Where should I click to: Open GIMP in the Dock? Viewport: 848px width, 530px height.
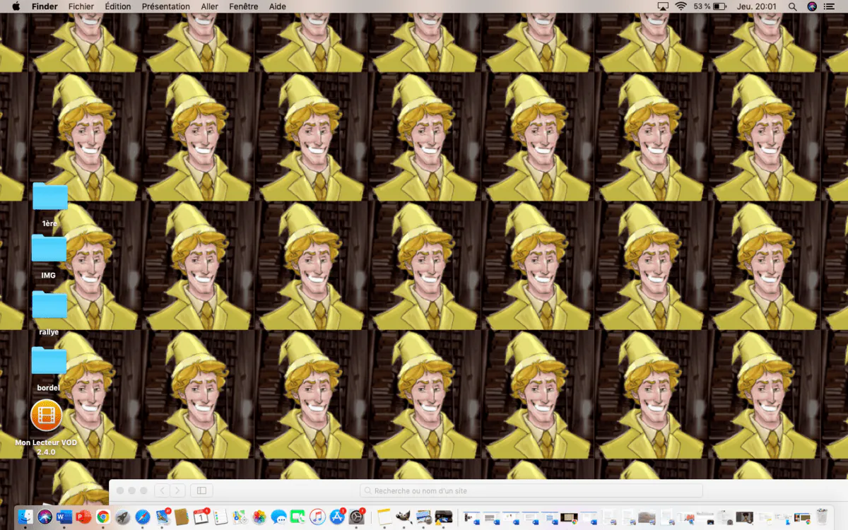click(x=404, y=517)
